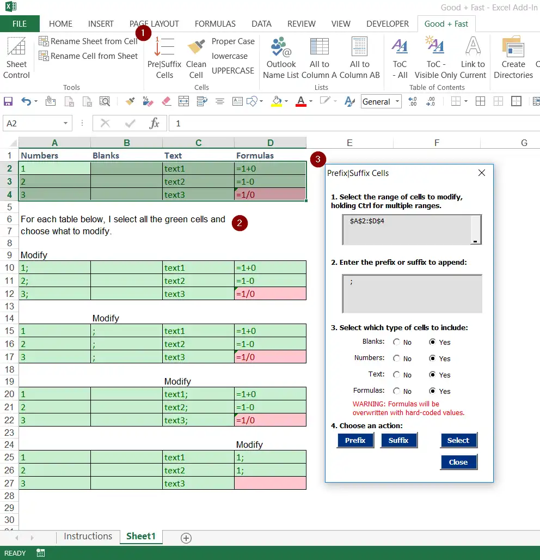540x560 pixels.
Task: Apply UPPERCASE to cells
Action: click(232, 71)
